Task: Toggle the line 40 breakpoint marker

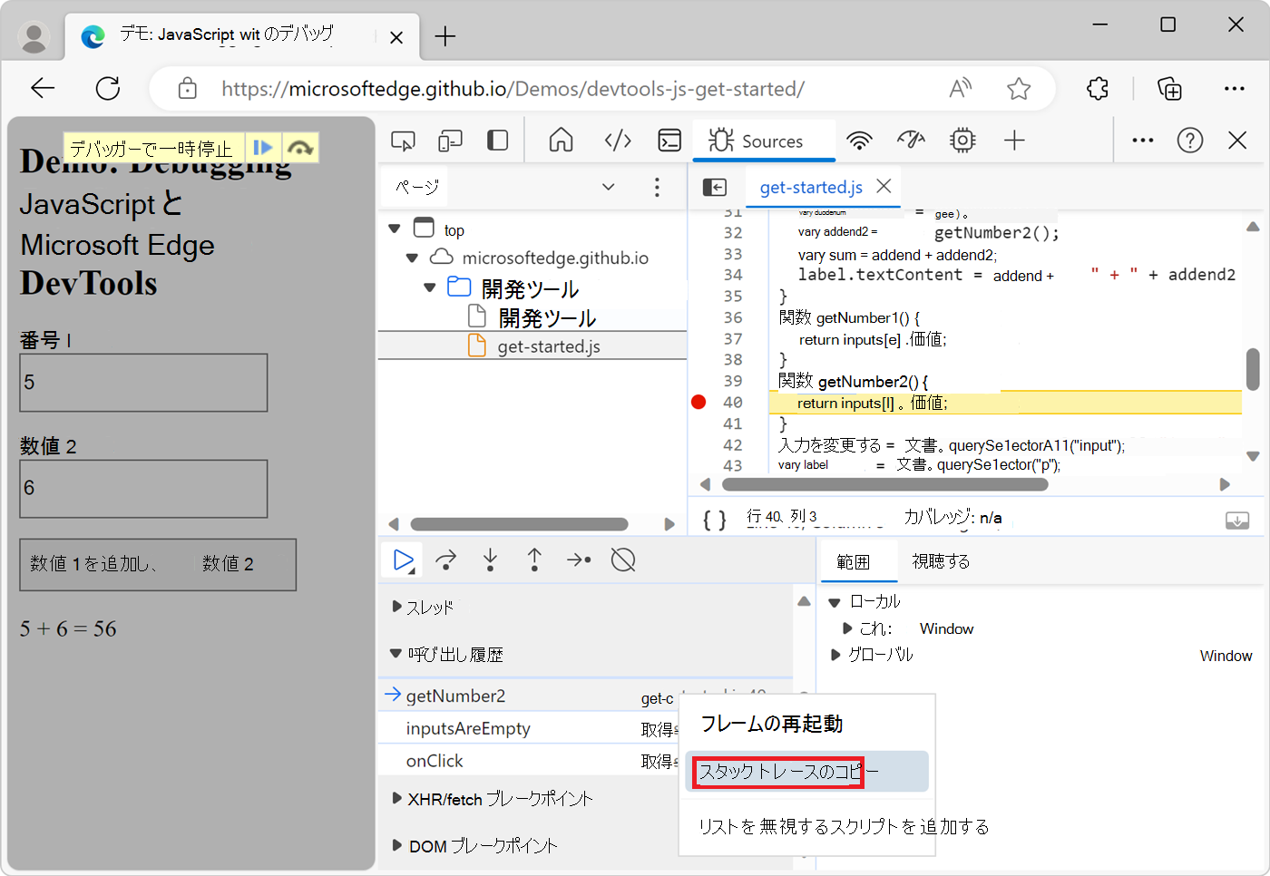Action: [698, 403]
